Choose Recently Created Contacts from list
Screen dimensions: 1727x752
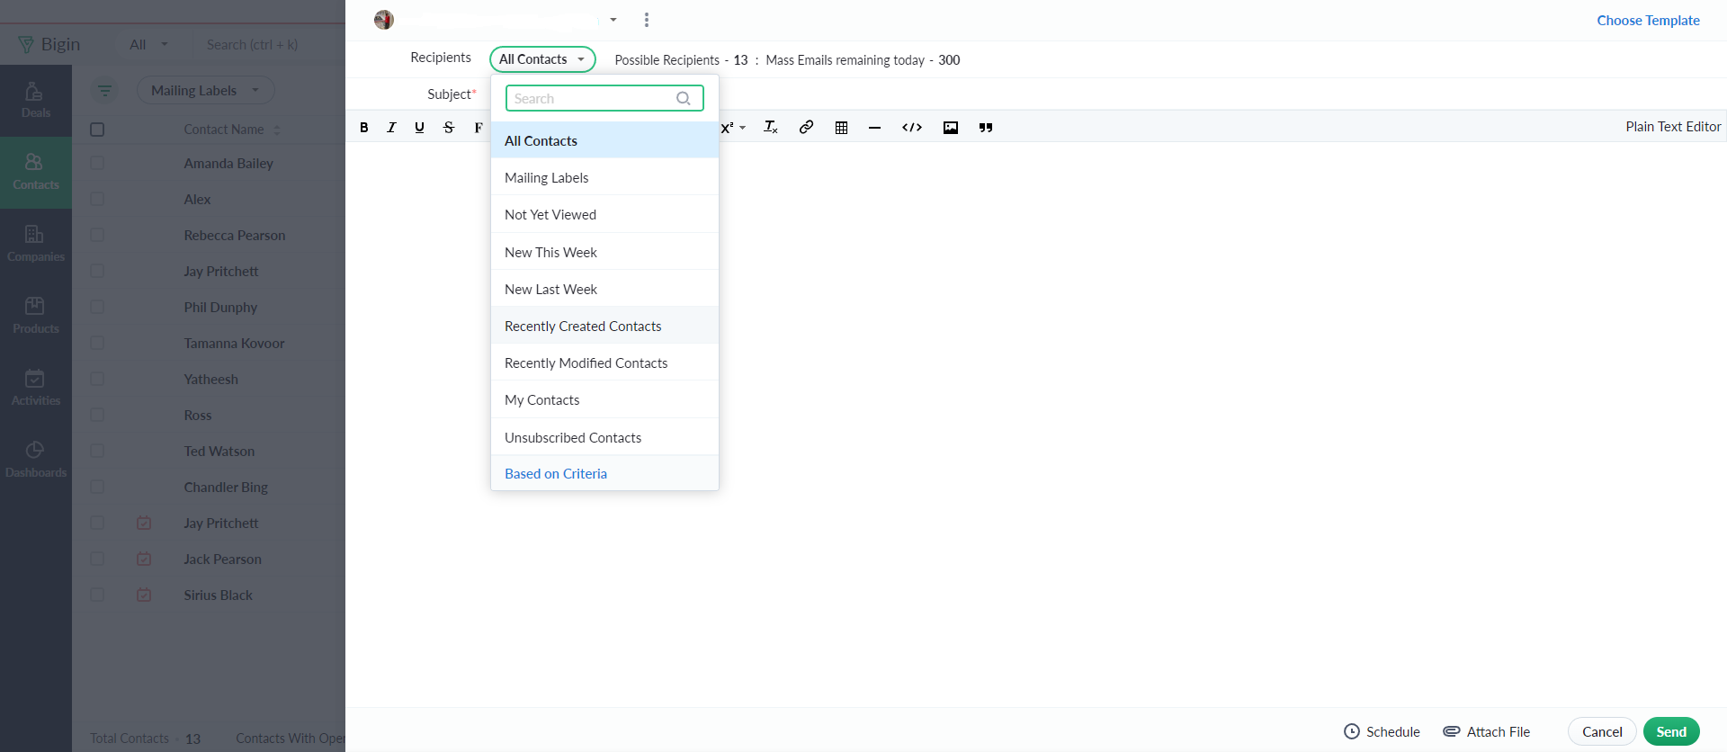(x=583, y=327)
